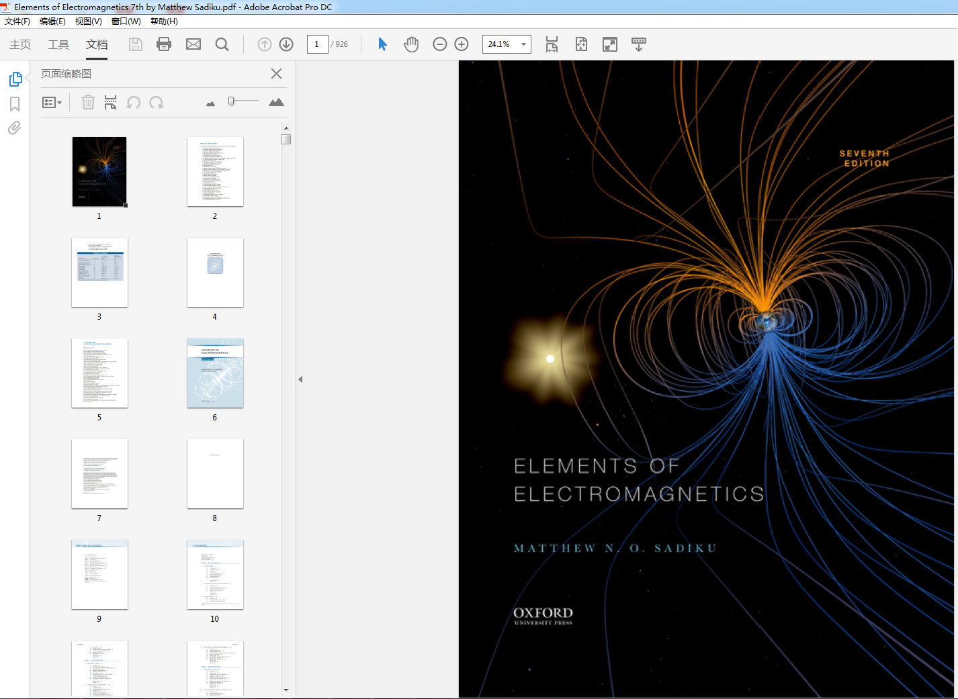
Task: Rotate page clockwise icon
Action: click(157, 102)
